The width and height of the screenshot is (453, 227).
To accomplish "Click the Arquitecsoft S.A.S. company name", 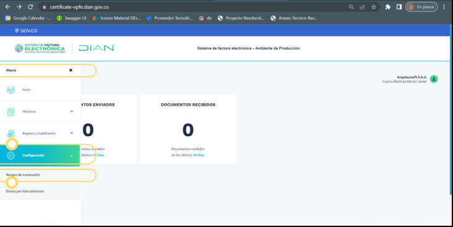I will tap(412, 77).
